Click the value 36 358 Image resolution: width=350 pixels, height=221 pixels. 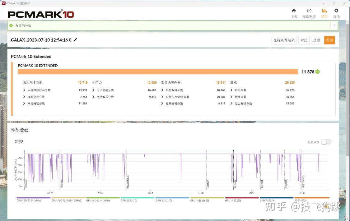click(290, 97)
